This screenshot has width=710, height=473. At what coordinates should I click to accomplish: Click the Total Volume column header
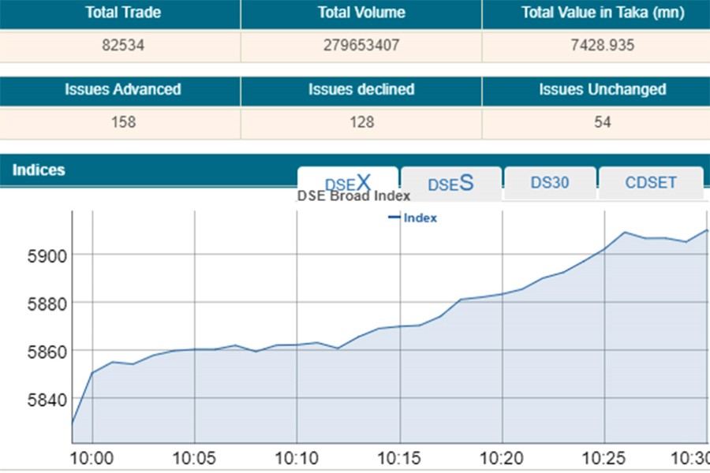point(361,13)
